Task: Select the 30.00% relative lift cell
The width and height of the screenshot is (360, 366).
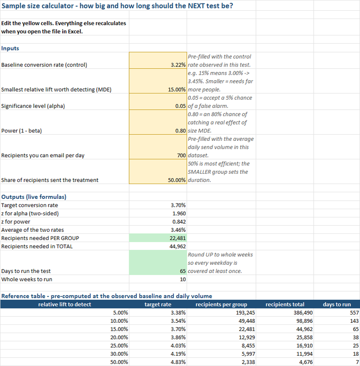Action: pyautogui.click(x=65, y=354)
